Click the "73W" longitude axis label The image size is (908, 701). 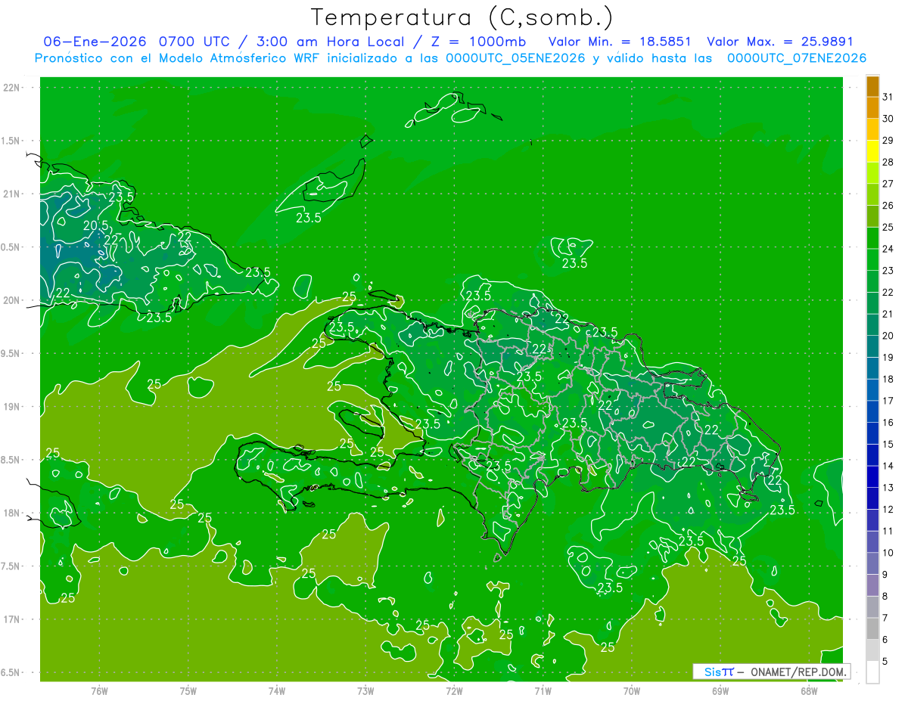coord(365,691)
